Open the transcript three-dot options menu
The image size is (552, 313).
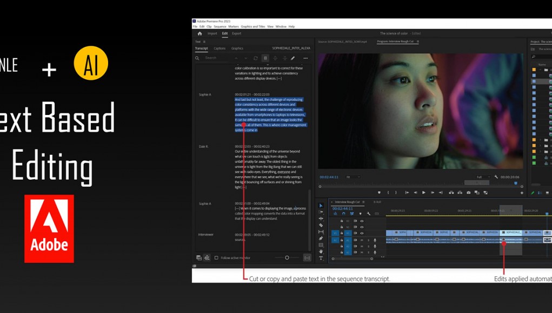click(305, 58)
